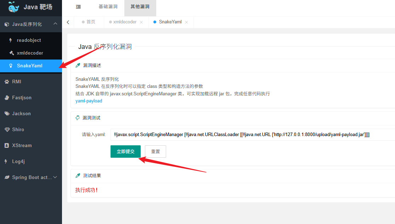This screenshot has width=395, height=224.
Task: Close the SnakeYaml tab
Action: click(186, 22)
